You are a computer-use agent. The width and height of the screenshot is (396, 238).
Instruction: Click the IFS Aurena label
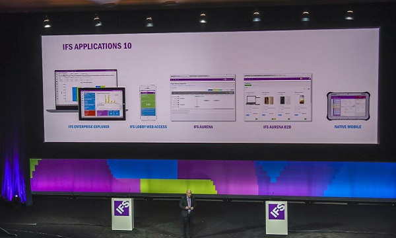click(203, 127)
